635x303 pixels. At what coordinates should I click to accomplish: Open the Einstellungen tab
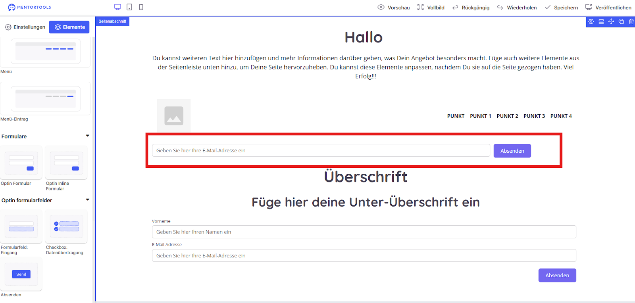[25, 27]
